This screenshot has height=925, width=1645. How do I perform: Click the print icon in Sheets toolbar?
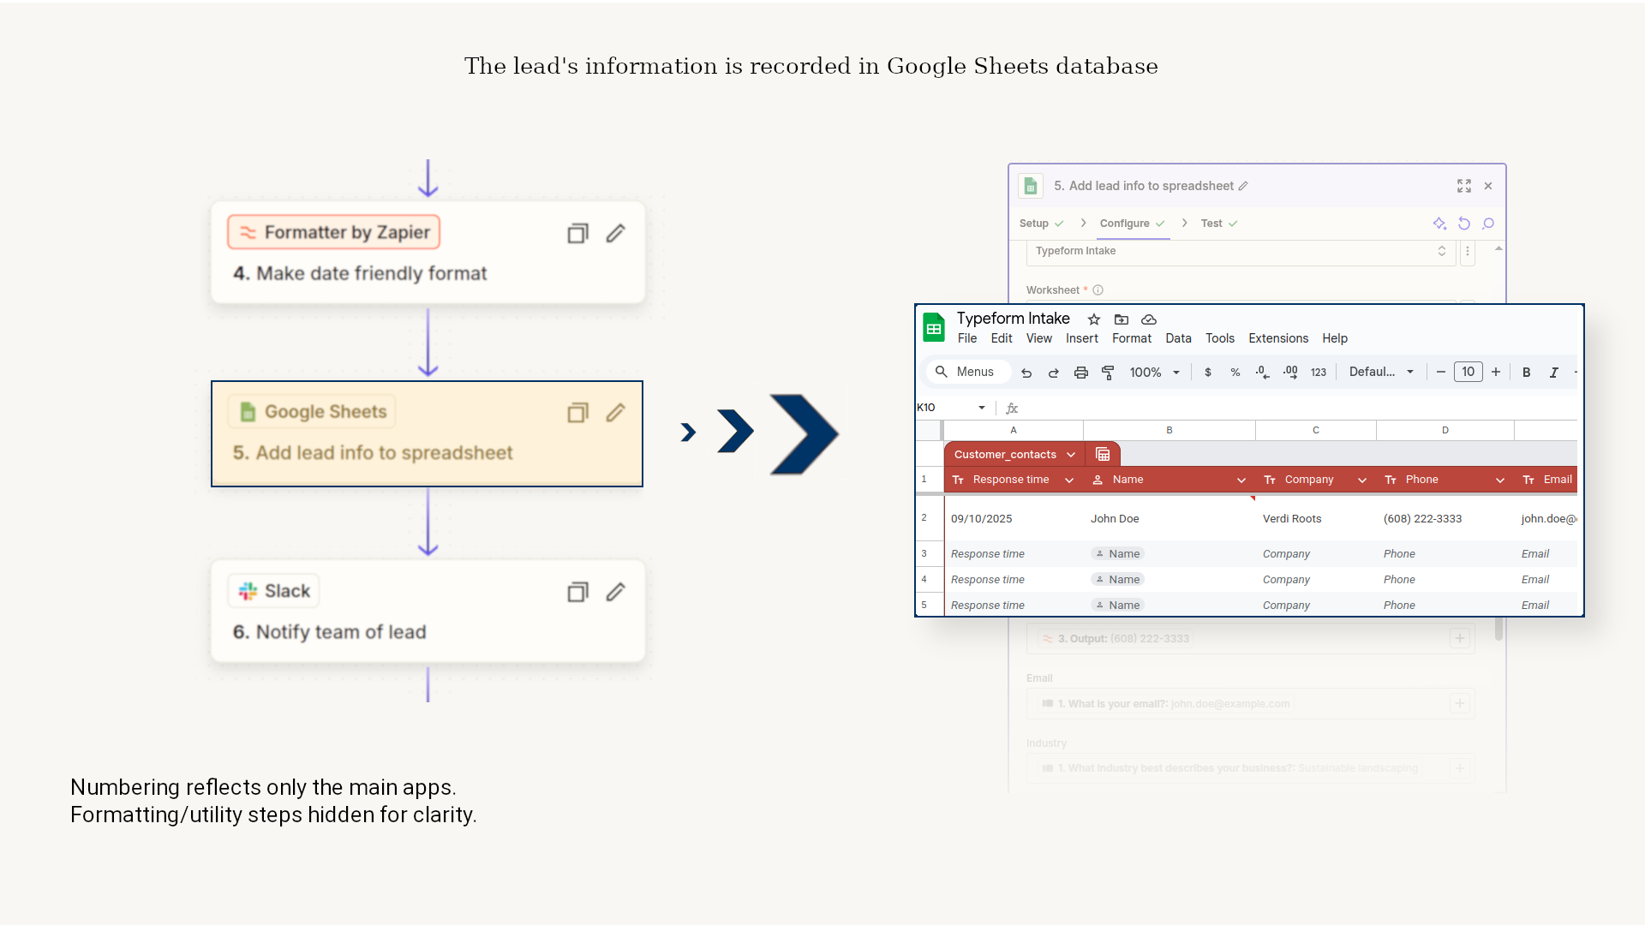(x=1080, y=373)
